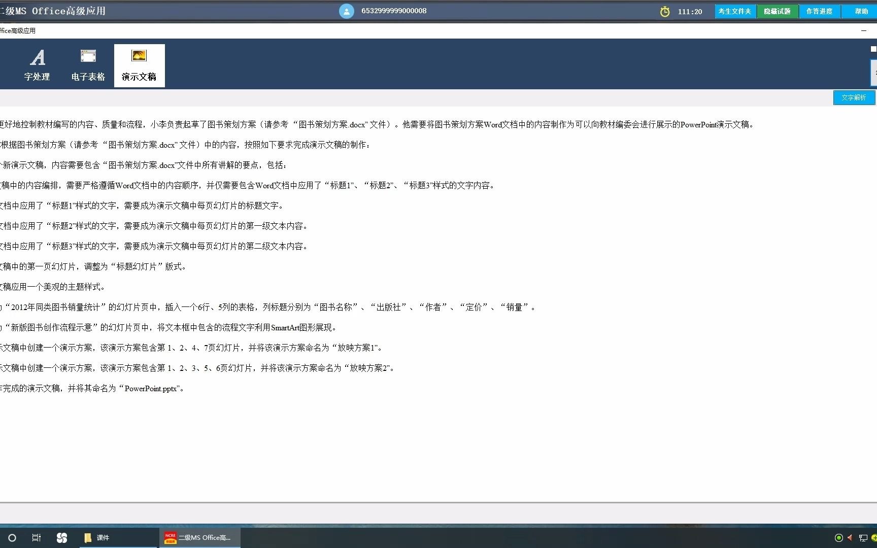The height and width of the screenshot is (548, 877).
Task: Click the candidate profile avatar icon
Action: 347,11
